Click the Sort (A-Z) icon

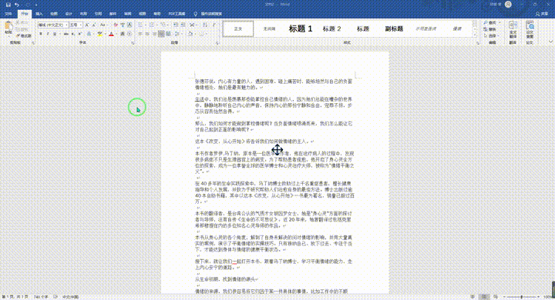(x=204, y=25)
